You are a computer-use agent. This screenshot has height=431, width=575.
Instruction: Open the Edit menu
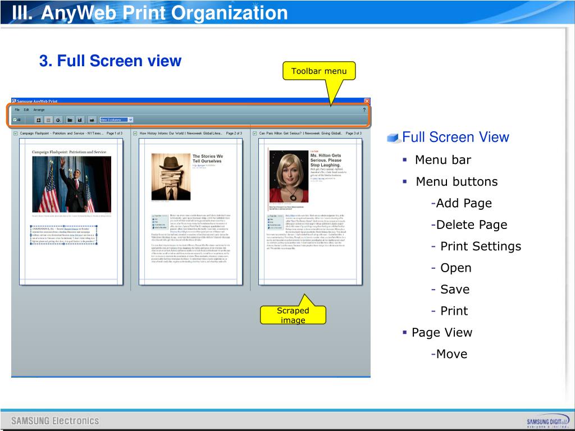tap(26, 109)
